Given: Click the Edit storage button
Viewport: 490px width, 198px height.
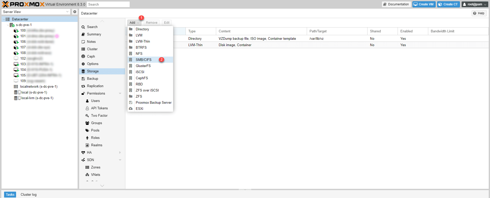Looking at the screenshot, I should [167, 23].
